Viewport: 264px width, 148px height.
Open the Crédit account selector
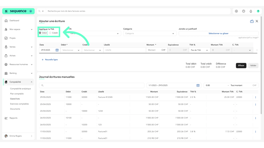[x=92, y=50]
